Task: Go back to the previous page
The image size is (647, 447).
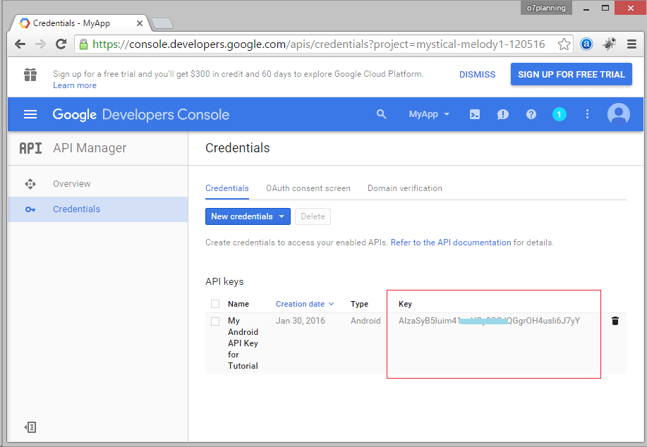Action: (20, 44)
